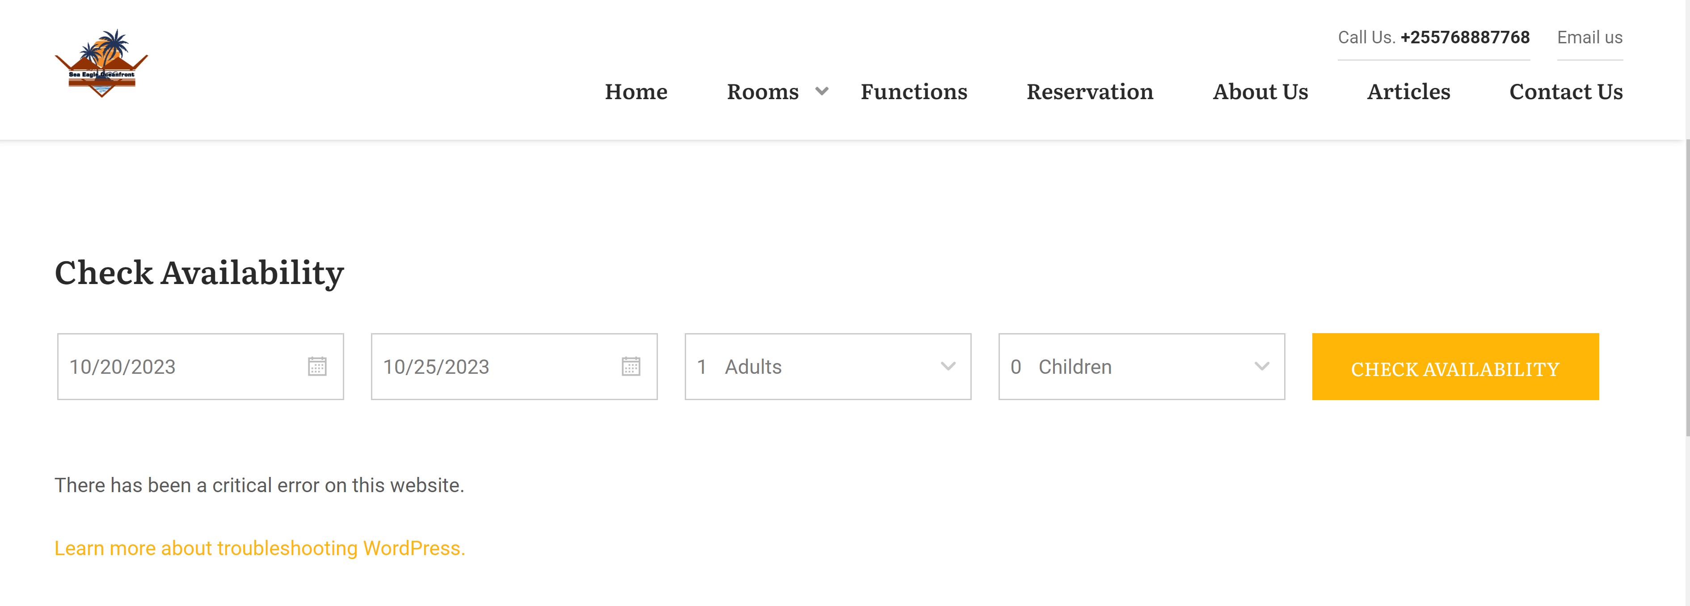Open the check-out date calendar icon
This screenshot has height=606, width=1690.
click(631, 366)
